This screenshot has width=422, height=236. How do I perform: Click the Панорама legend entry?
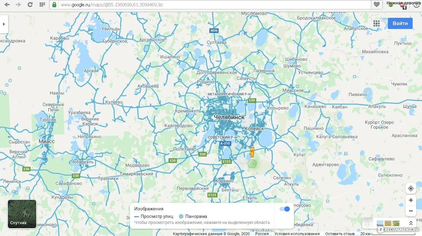[193, 216]
